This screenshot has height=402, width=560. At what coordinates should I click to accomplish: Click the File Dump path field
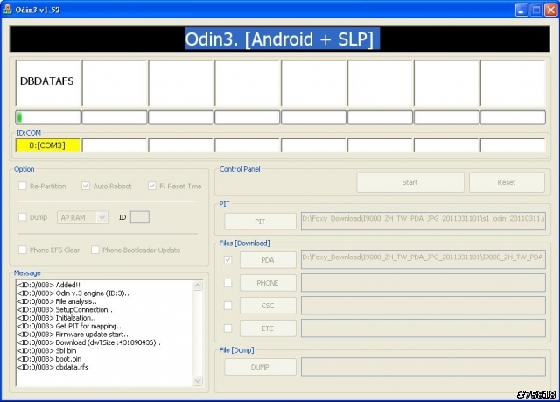(423, 367)
